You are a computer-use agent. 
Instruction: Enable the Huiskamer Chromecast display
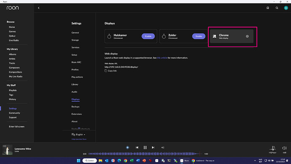[148, 36]
